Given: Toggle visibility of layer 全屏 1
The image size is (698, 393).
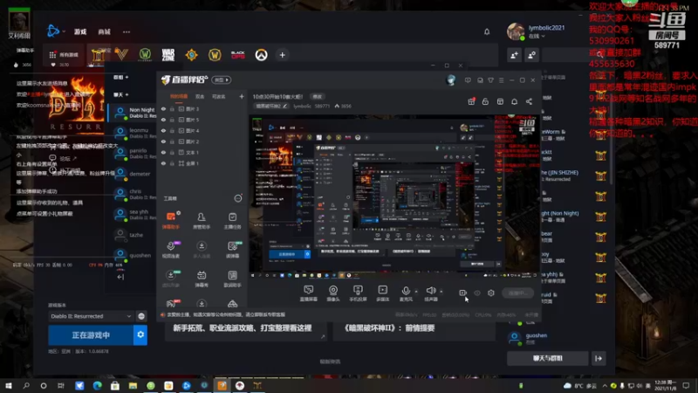Looking at the screenshot, I should (x=163, y=163).
